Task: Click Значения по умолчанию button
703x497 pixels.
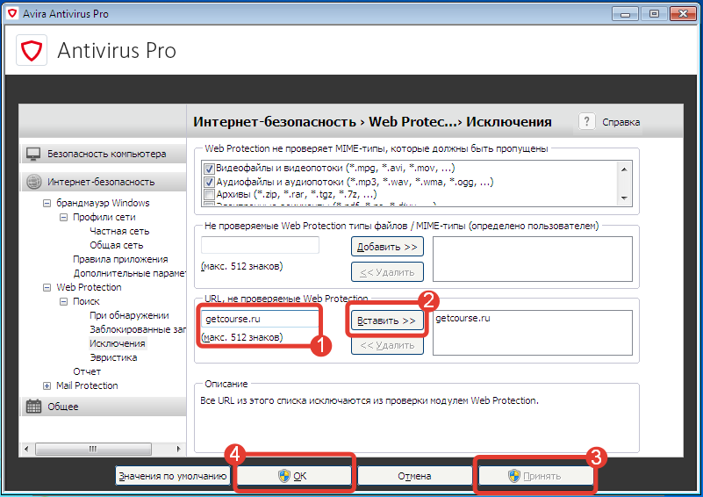Action: (173, 476)
